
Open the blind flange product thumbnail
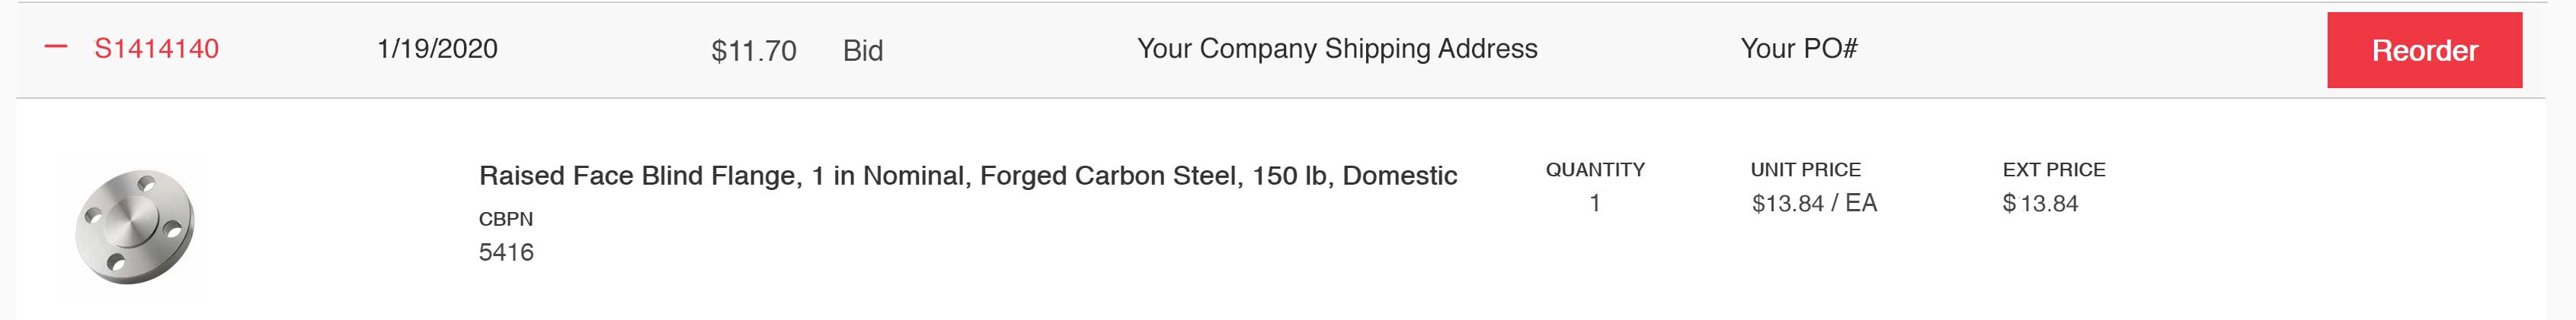point(135,227)
